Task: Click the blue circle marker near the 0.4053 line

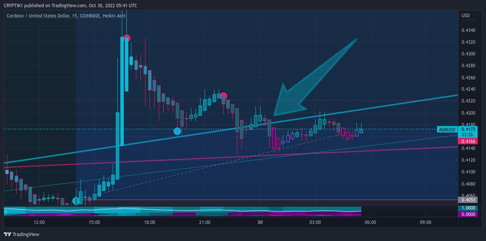Action: (76, 201)
